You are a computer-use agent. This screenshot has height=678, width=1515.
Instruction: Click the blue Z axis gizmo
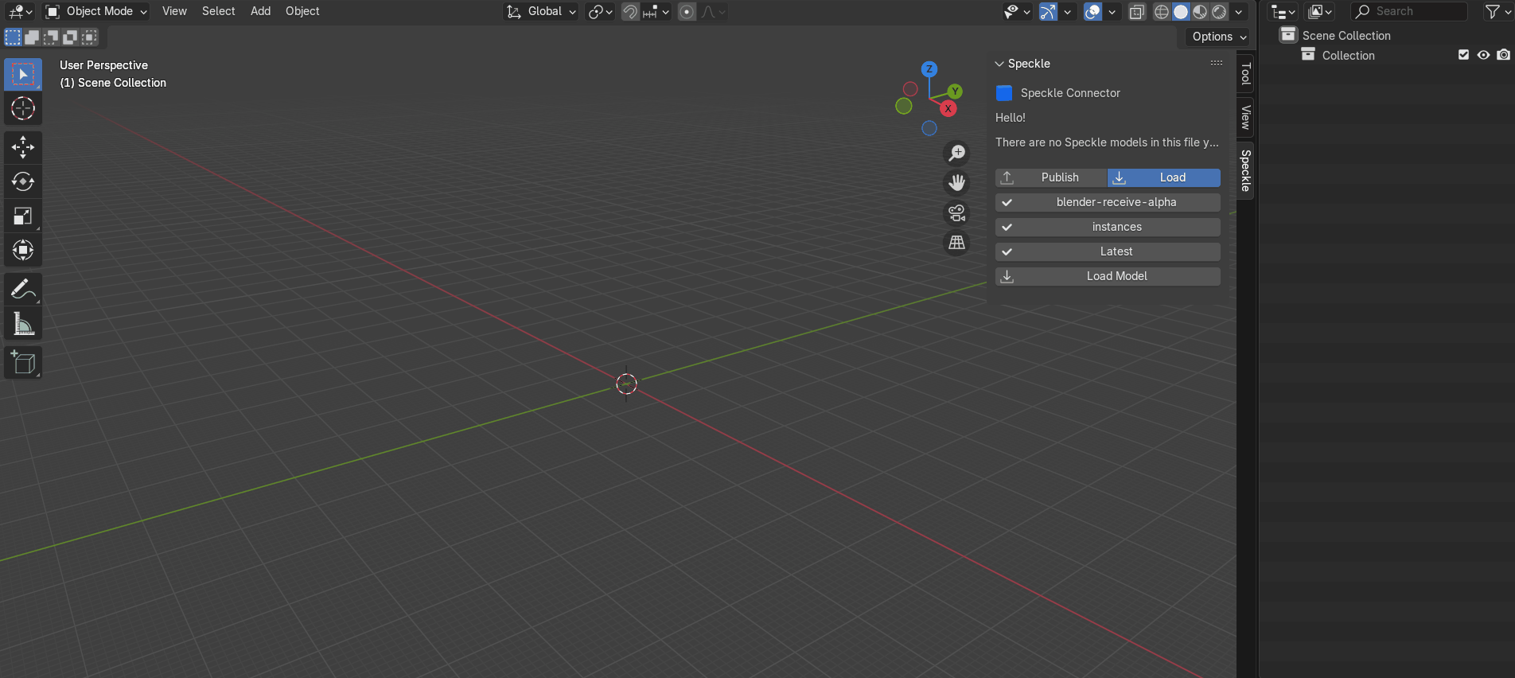[929, 69]
